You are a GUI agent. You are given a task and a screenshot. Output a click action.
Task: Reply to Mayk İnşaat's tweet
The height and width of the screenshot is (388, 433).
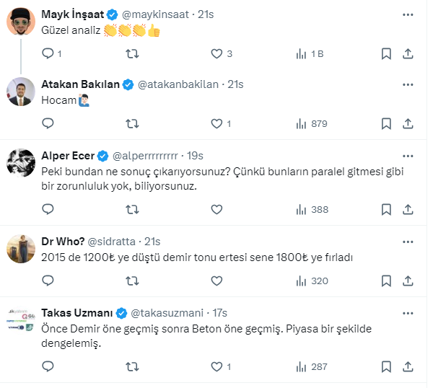48,53
